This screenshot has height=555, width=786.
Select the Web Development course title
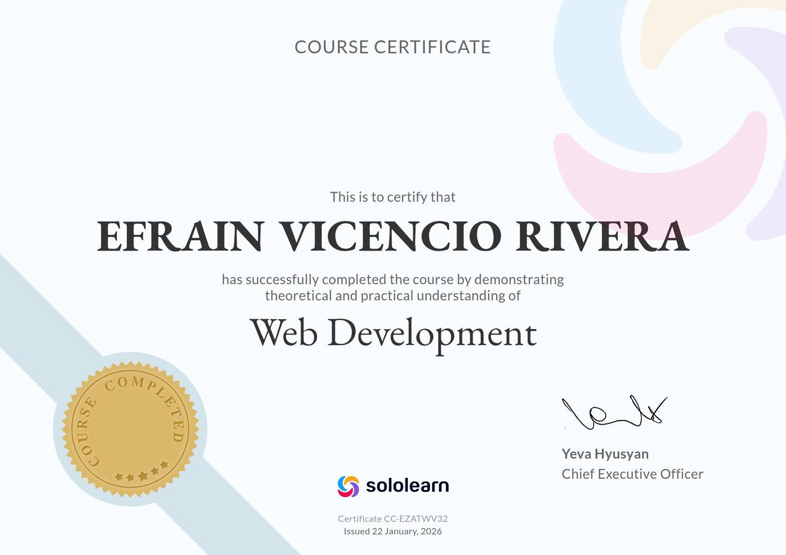tap(394, 333)
